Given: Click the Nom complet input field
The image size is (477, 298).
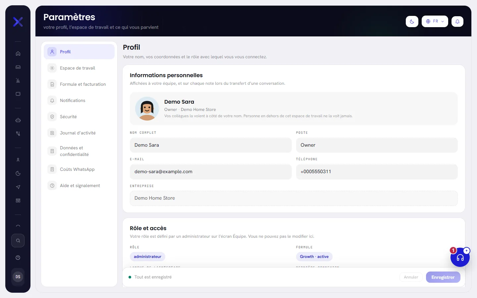Looking at the screenshot, I should pyautogui.click(x=211, y=145).
